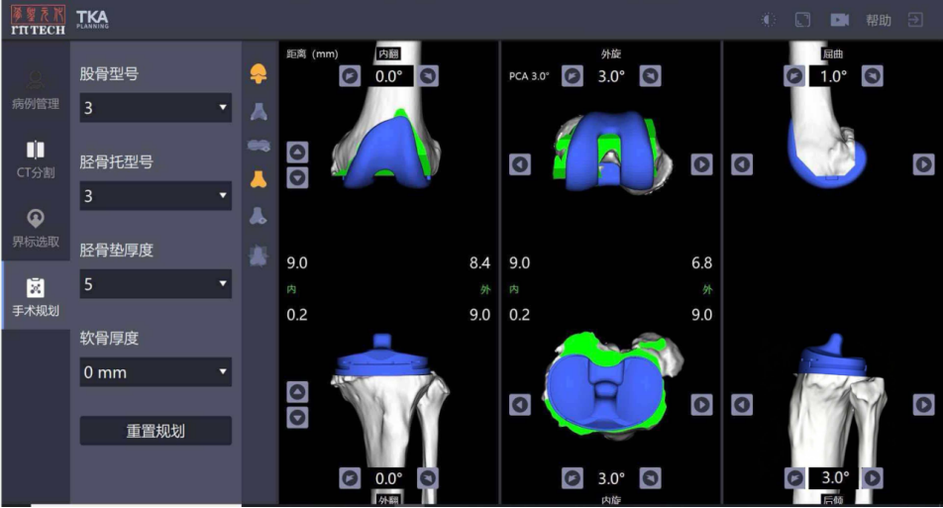The image size is (943, 508).
Task: Click the 重置规划 reset planning button
Action: pyautogui.click(x=156, y=431)
